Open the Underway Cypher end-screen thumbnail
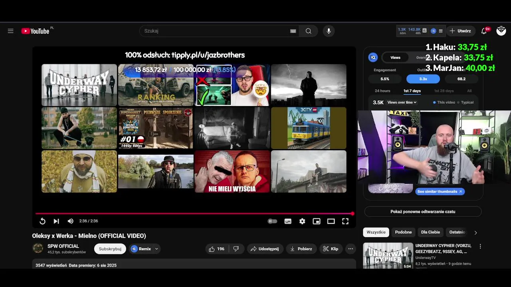Image resolution: width=511 pixels, height=287 pixels. (79, 85)
